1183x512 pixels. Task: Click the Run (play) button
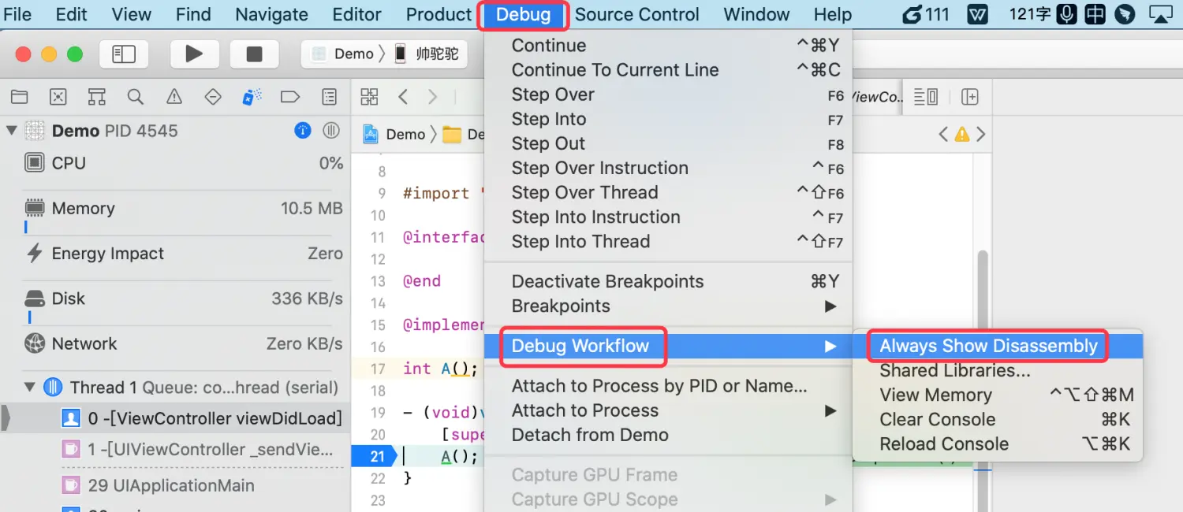pos(194,54)
